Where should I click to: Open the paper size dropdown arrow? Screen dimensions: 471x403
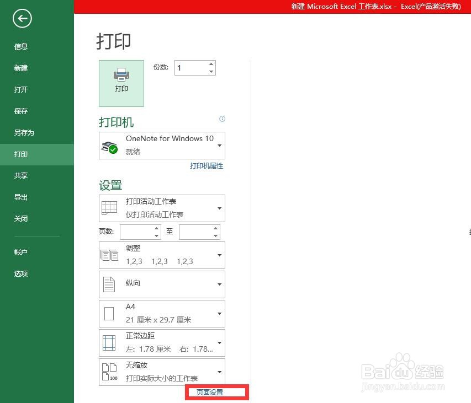220,313
